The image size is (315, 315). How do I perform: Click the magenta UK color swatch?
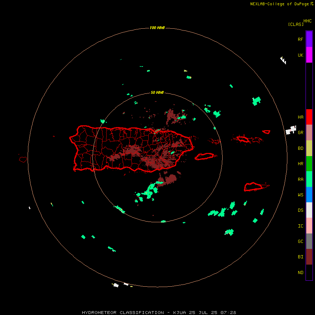click(309, 55)
